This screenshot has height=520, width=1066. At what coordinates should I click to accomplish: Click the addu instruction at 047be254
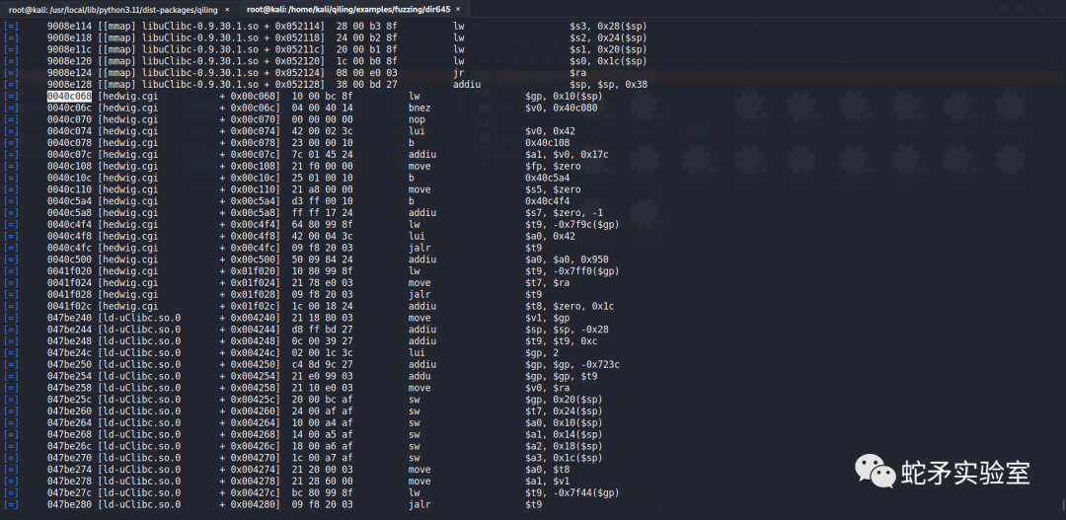pyautogui.click(x=419, y=377)
